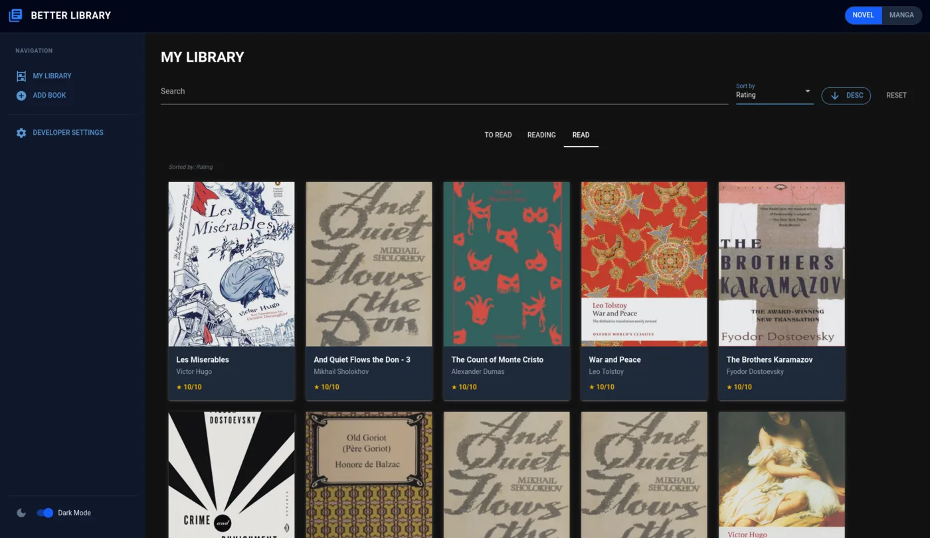
Task: Turn off the Dark Mode switch
Action: 45,513
